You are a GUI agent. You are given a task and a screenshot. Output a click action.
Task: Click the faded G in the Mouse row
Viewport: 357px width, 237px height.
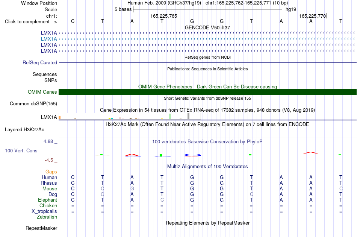coord(132,189)
